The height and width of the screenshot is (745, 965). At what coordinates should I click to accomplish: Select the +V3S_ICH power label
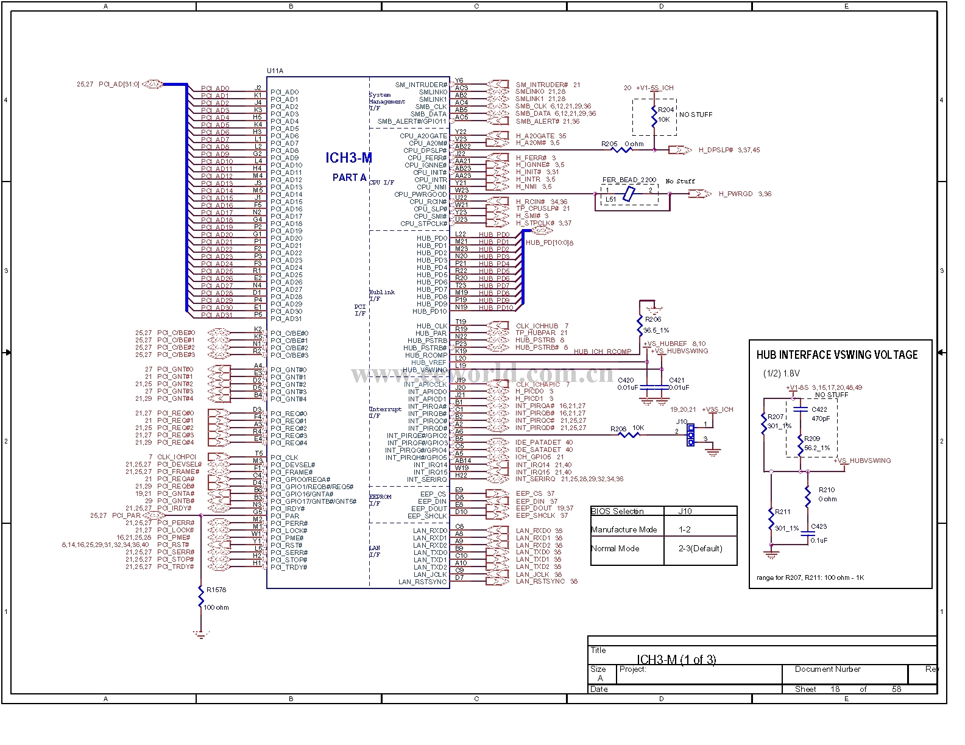pos(718,409)
